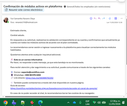This screenshot has width=127, height=106.
Task: Open the taskbar clock 12:38 p. m.
Action: click(x=115, y=102)
